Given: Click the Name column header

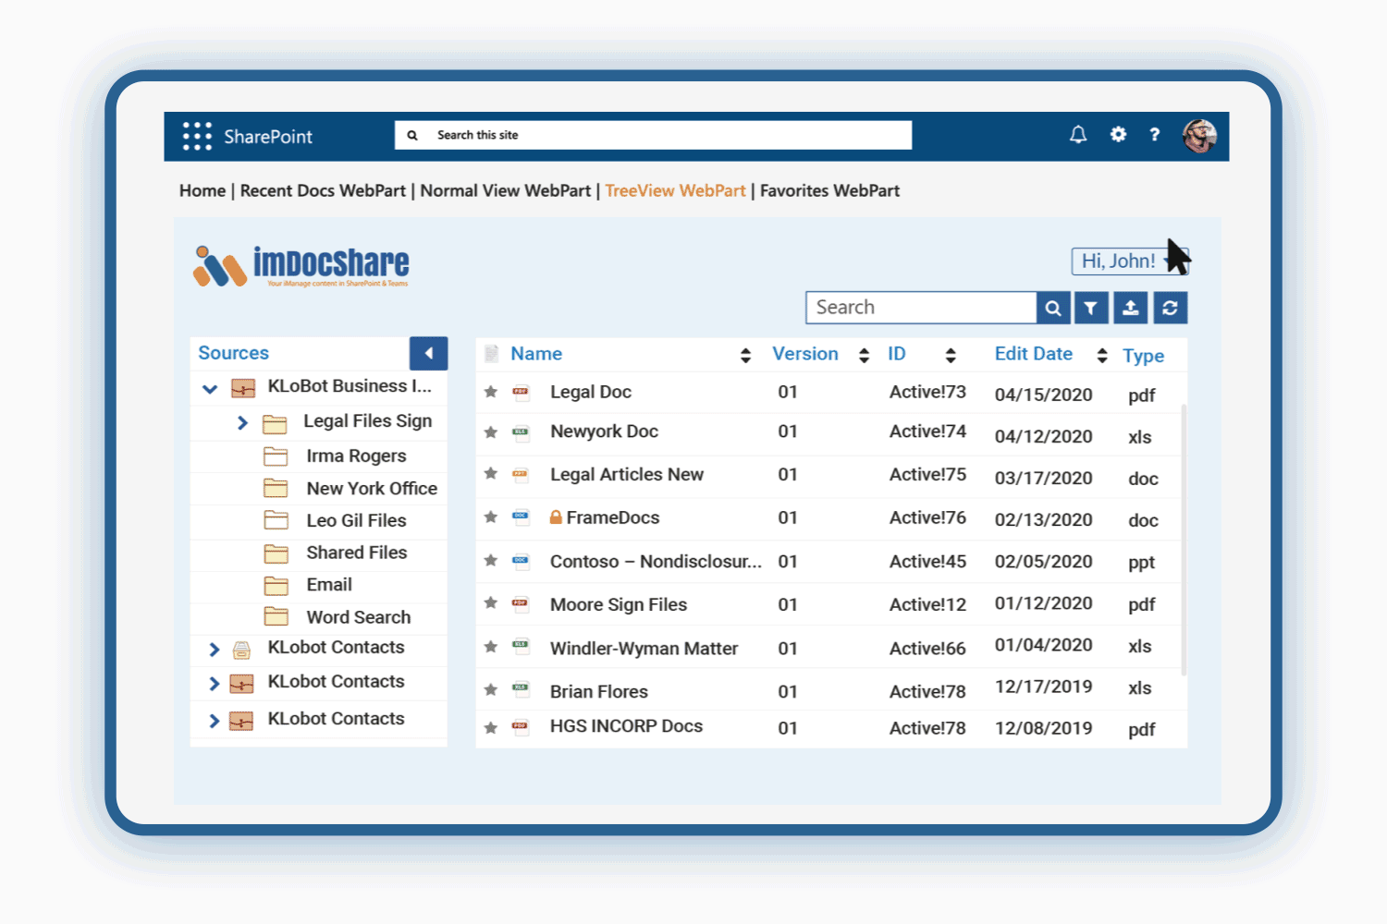Looking at the screenshot, I should point(536,354).
